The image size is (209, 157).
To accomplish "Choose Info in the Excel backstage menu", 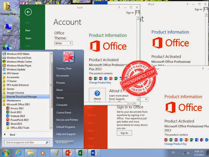I will click(27, 23).
